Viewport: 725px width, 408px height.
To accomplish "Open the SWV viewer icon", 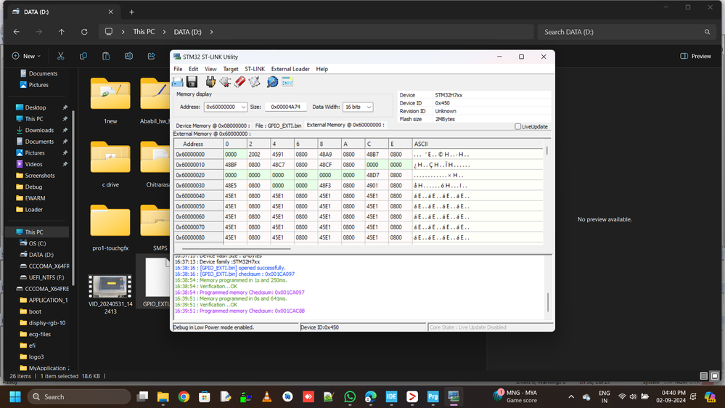I will (287, 82).
